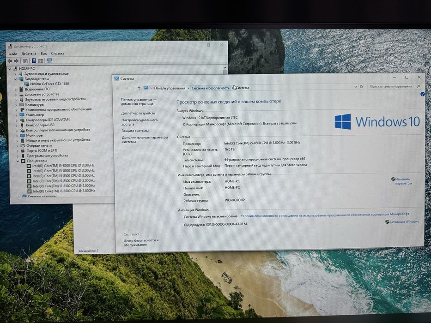431x323 pixels.
Task: Open Дополнительные параметры системы link
Action: [145, 139]
